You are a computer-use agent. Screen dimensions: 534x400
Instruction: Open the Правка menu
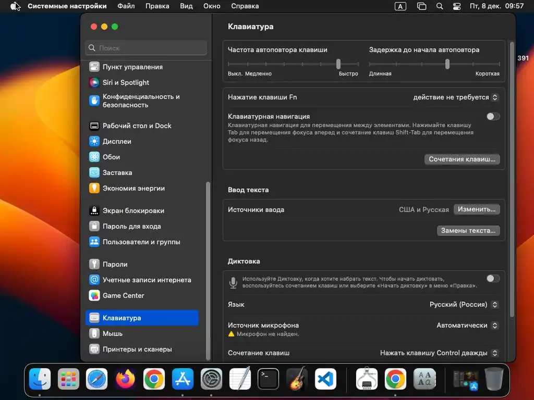click(157, 6)
